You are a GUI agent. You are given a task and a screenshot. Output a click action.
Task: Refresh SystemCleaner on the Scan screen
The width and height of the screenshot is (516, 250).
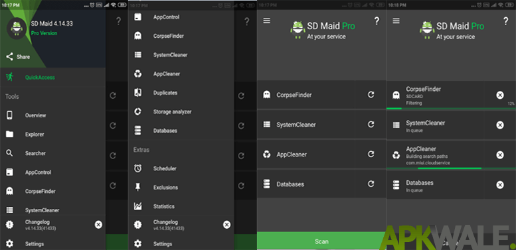371,125
